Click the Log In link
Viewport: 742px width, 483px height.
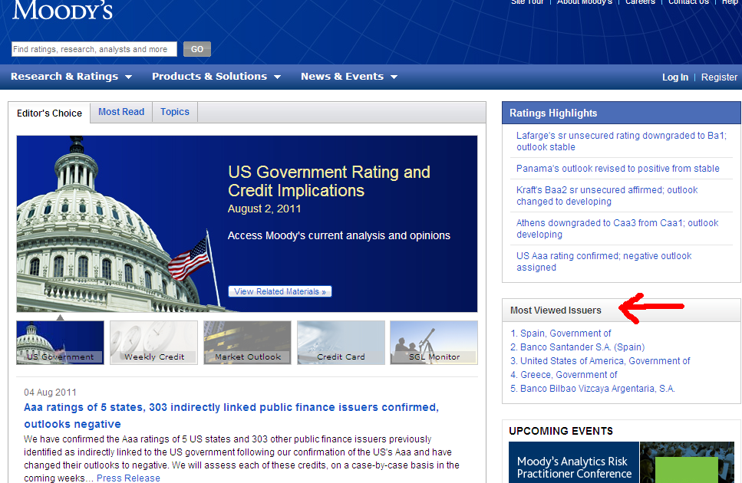(674, 77)
